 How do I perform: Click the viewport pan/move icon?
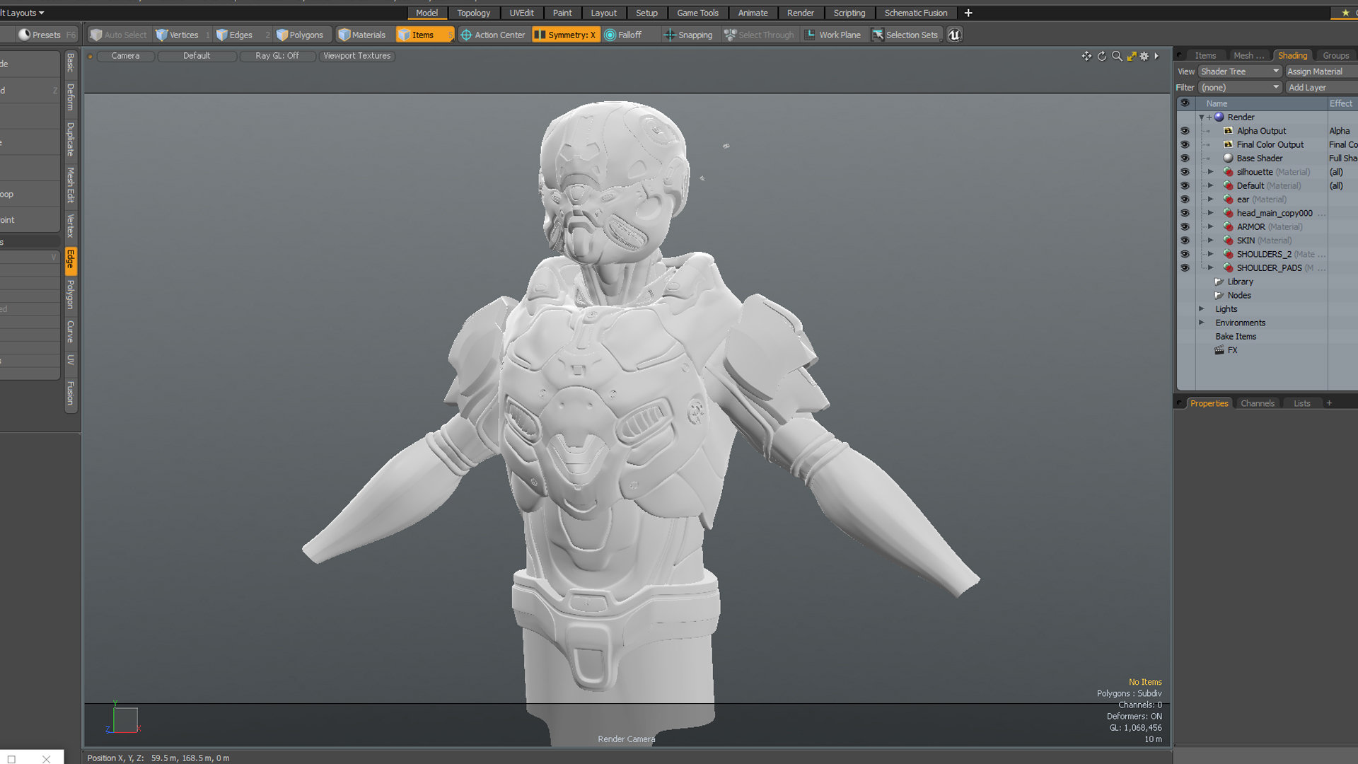tap(1086, 56)
